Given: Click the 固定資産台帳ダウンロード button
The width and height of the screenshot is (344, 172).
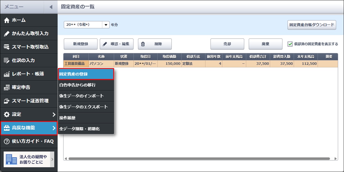Looking at the screenshot, I should point(311,25).
